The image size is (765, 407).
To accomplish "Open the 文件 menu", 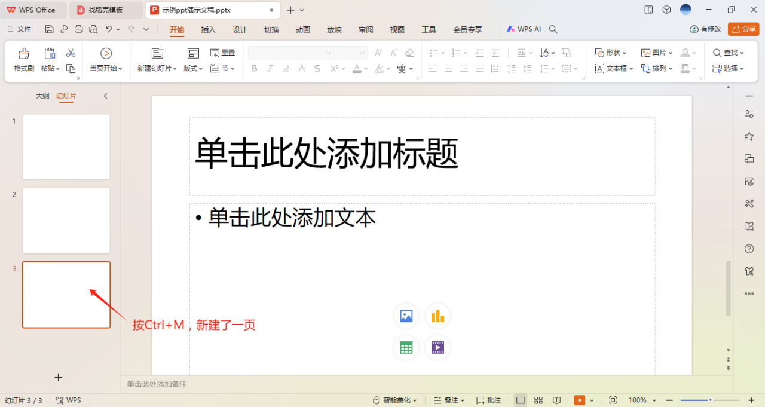I will [22, 29].
